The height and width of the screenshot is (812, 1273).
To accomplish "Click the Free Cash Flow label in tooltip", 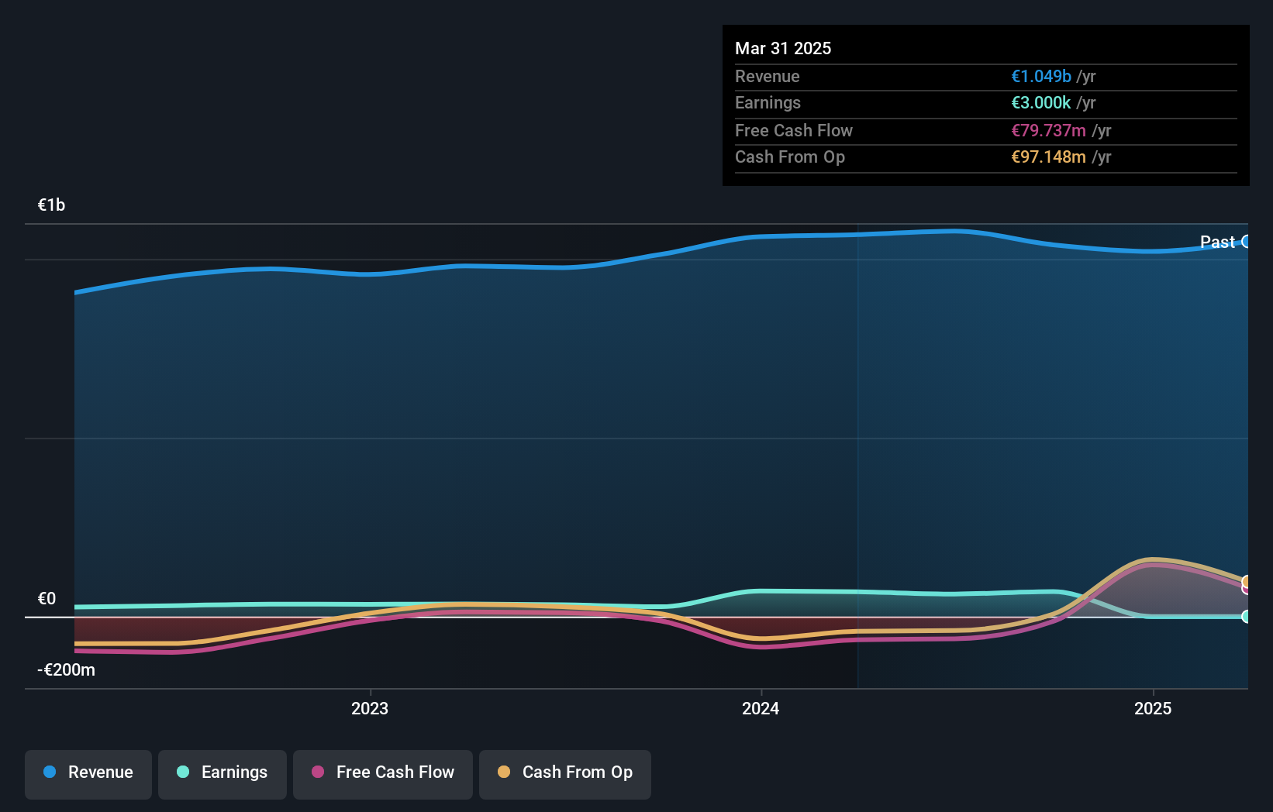I will [794, 130].
